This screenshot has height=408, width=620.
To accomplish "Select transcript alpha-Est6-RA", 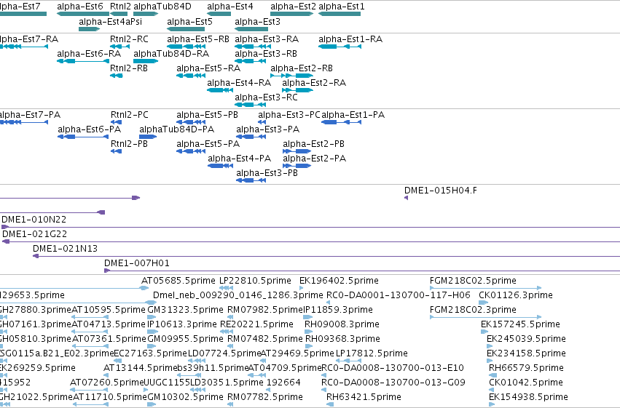I will (83, 61).
